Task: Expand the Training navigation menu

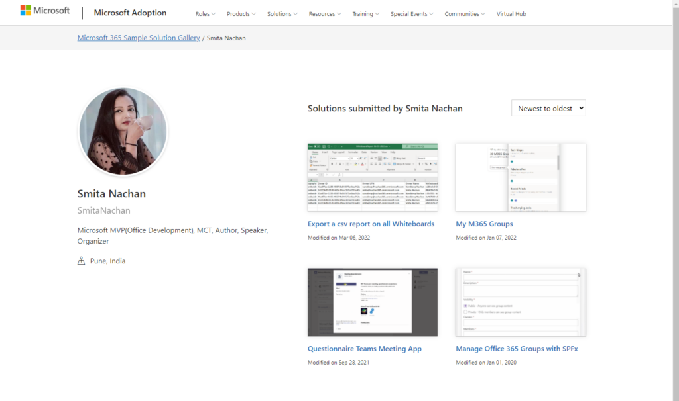Action: pyautogui.click(x=365, y=13)
